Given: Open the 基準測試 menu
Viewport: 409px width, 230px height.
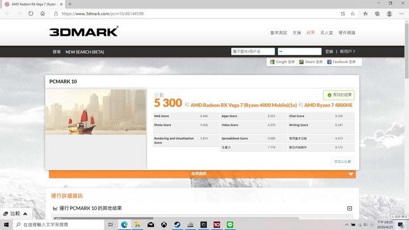Looking at the screenshot, I should [x=278, y=32].
